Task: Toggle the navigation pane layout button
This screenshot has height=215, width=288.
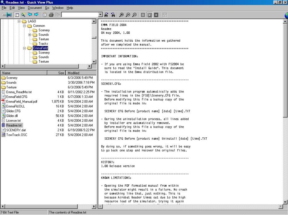Action: (x=17, y=15)
